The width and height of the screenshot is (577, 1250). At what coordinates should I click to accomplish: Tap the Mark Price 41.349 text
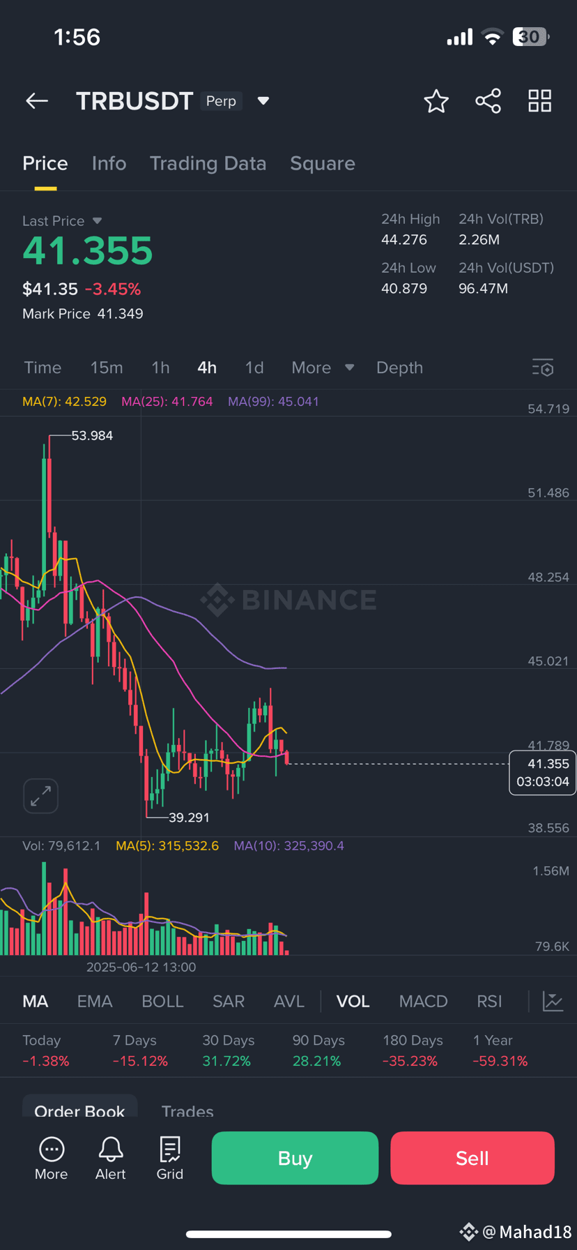tap(83, 314)
